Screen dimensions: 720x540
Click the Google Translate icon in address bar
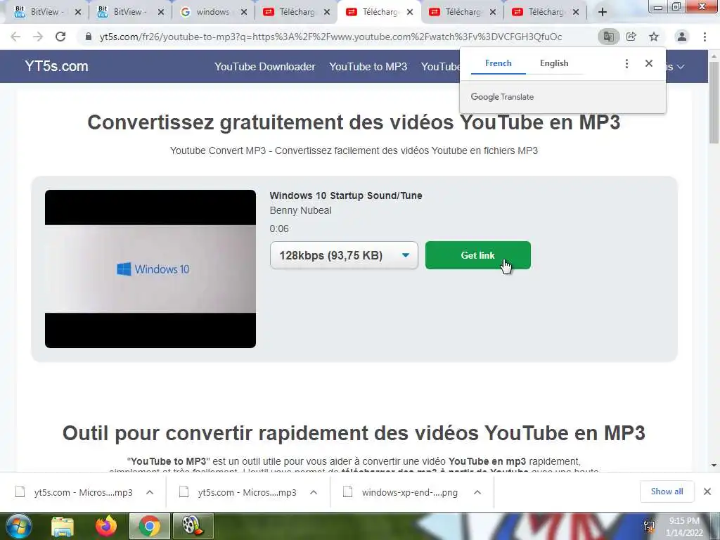tap(608, 37)
